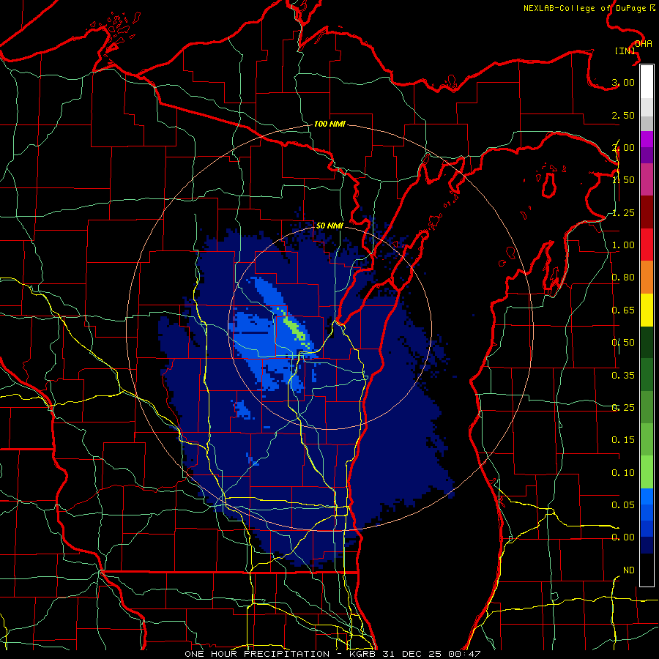
Task: Click the KGRB station identifier in caption
Action: (x=363, y=654)
